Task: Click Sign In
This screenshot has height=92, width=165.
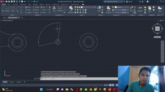Action: (129, 2)
